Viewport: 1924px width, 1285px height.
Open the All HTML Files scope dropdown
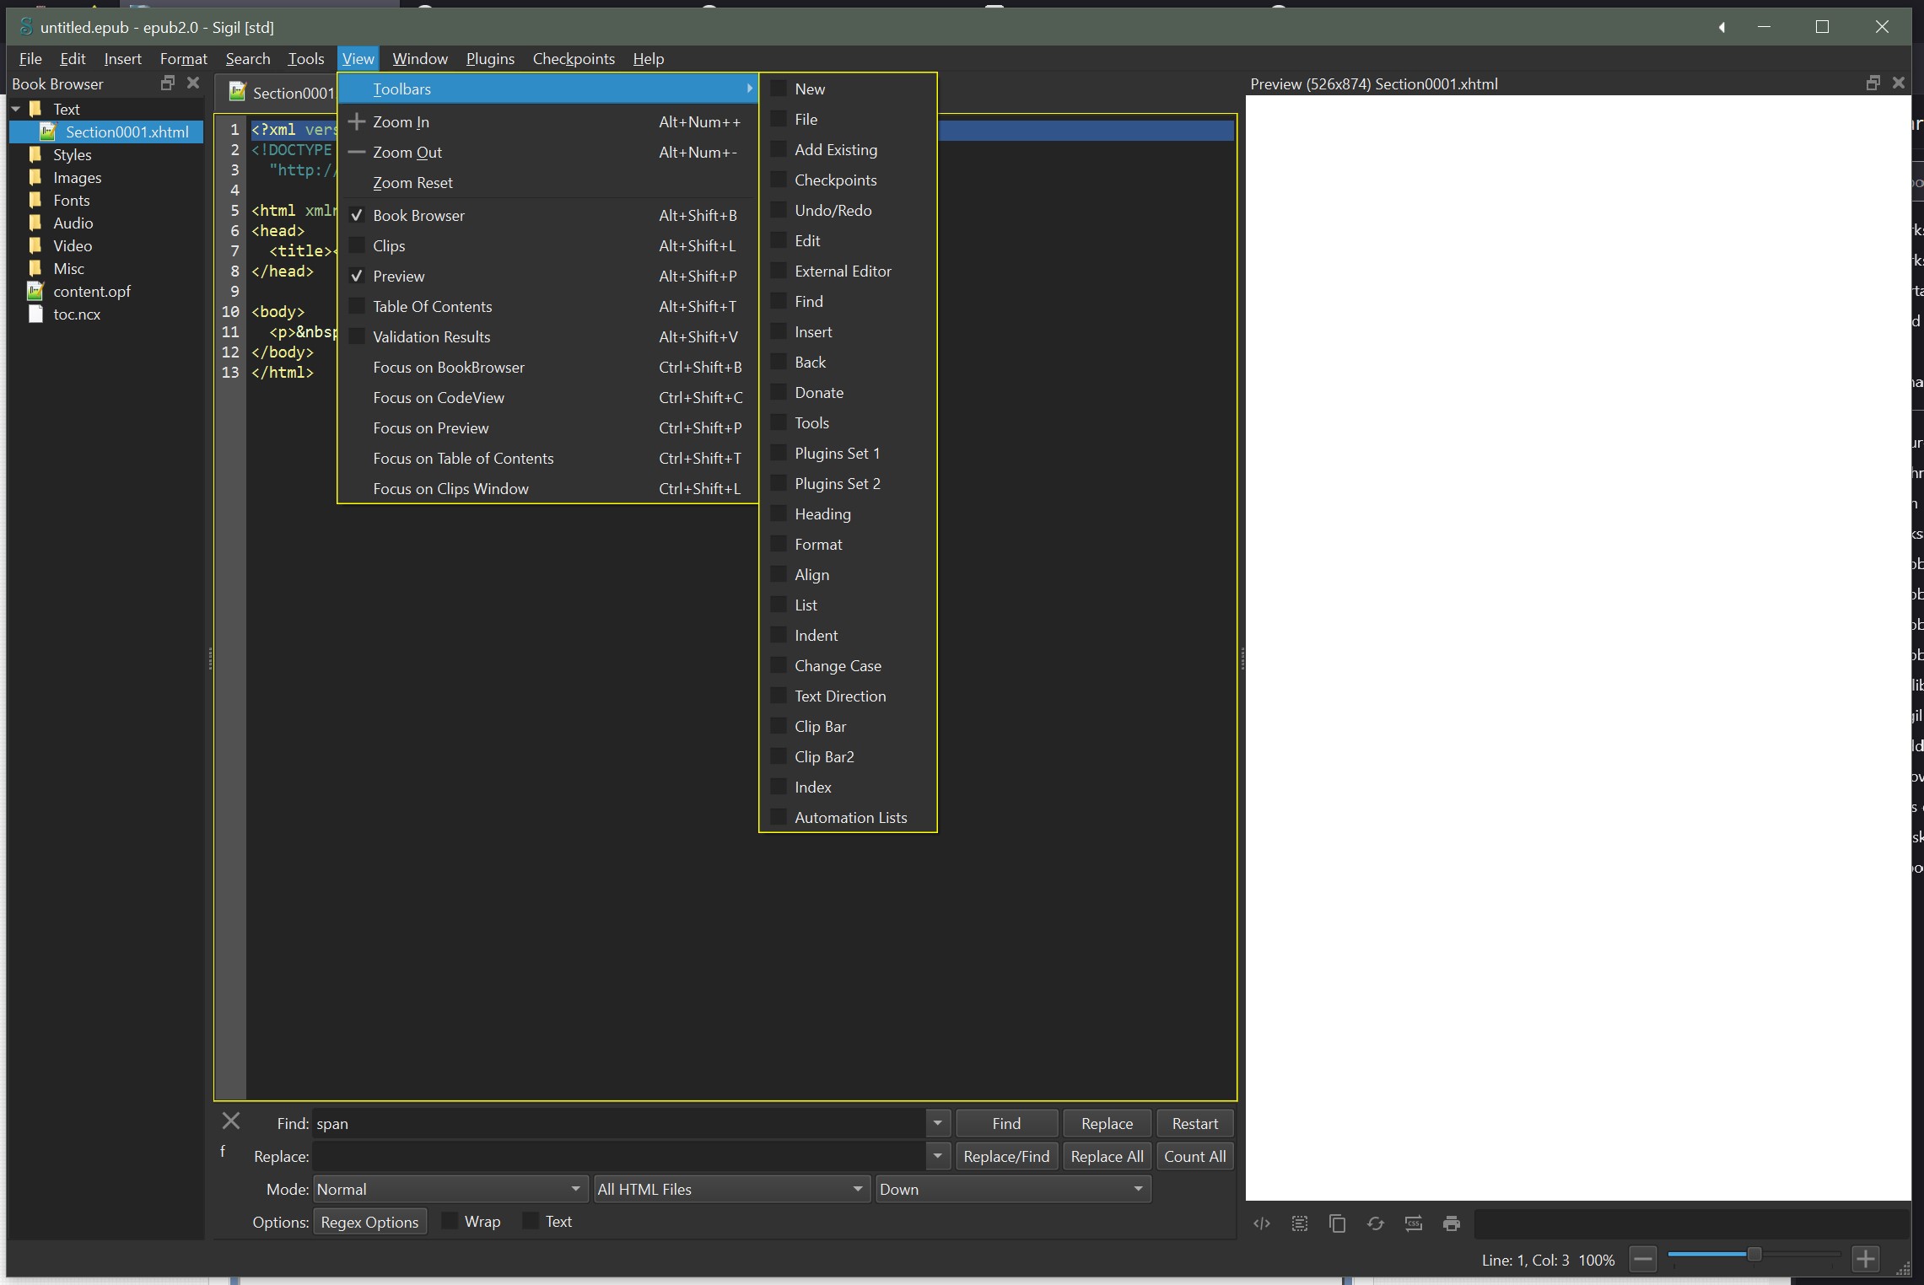click(730, 1189)
